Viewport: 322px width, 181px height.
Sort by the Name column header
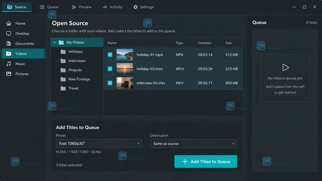click(x=112, y=43)
